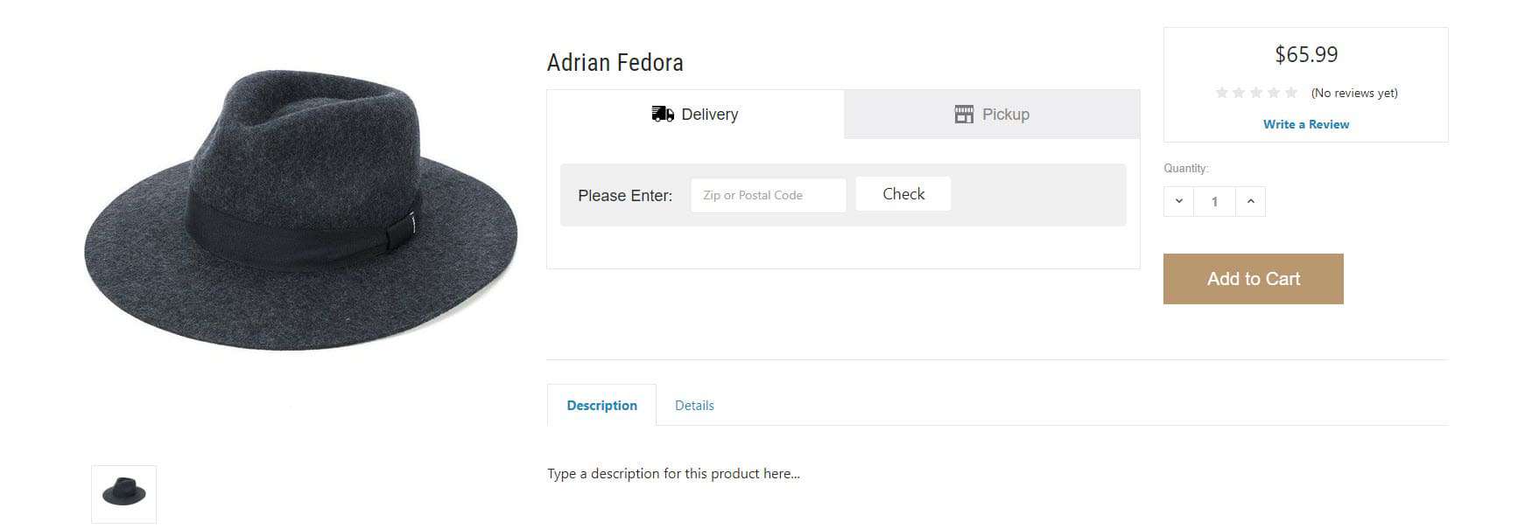The image size is (1532, 529).
Task: Select the small hat thumbnail
Action: 123,494
